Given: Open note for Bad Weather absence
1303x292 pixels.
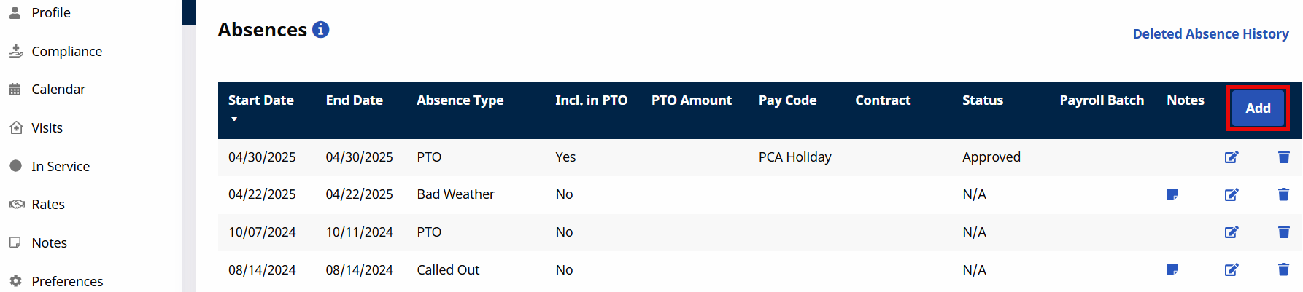Looking at the screenshot, I should tap(1172, 194).
